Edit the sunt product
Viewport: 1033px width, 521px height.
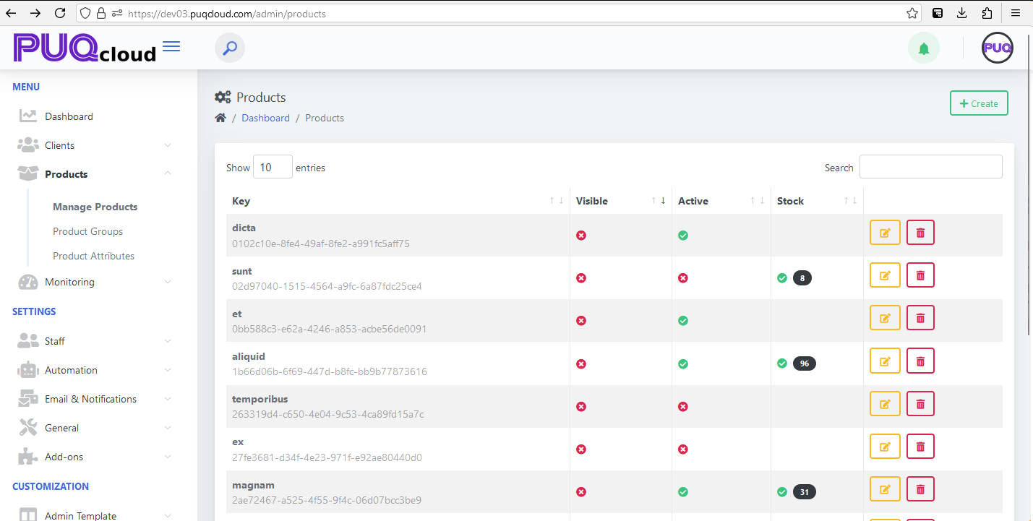pyautogui.click(x=885, y=275)
